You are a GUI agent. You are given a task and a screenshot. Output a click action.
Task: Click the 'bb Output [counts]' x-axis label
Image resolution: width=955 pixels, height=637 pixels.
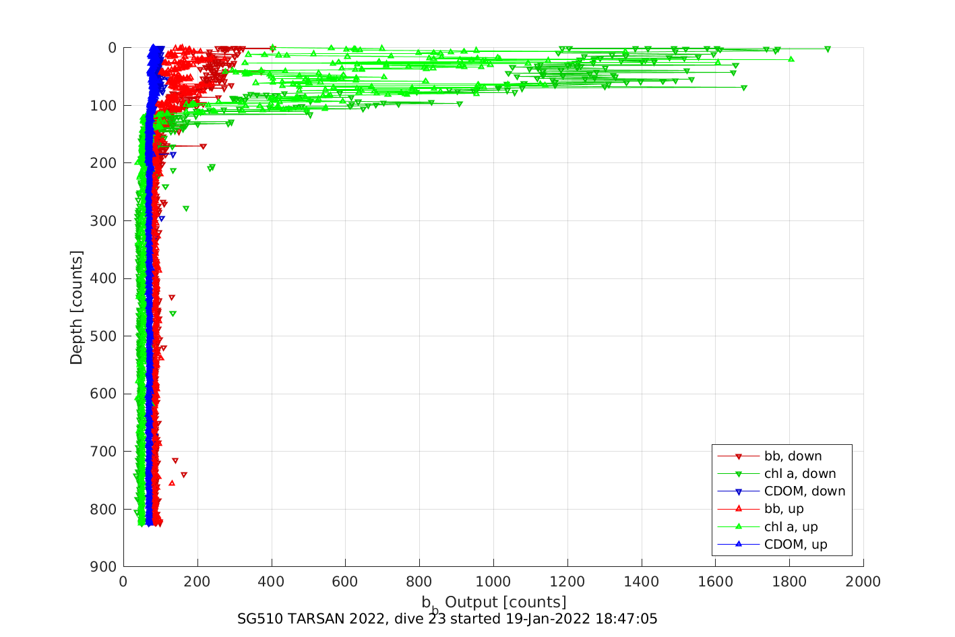click(494, 603)
